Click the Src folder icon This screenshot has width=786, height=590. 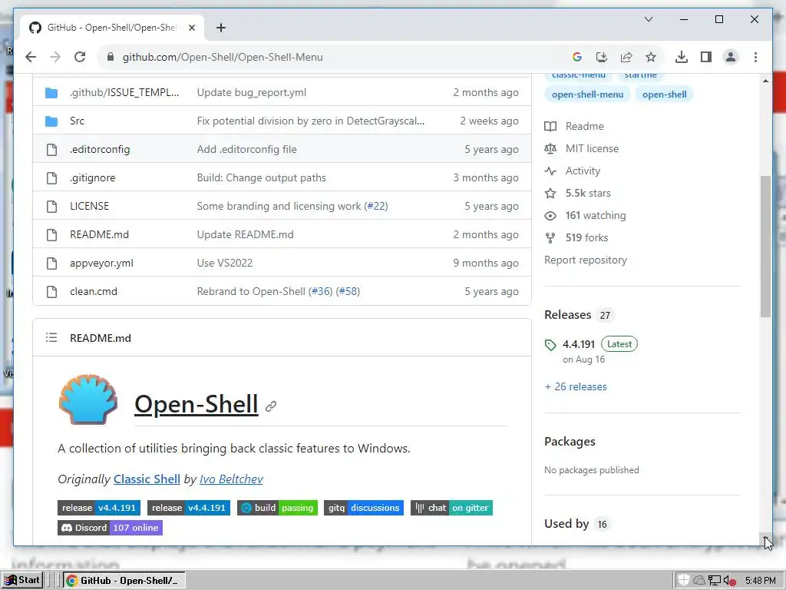coord(51,121)
